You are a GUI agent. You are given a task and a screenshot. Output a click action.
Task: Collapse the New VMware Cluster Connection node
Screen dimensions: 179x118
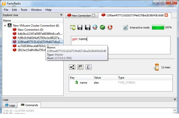pyautogui.click(x=6, y=26)
